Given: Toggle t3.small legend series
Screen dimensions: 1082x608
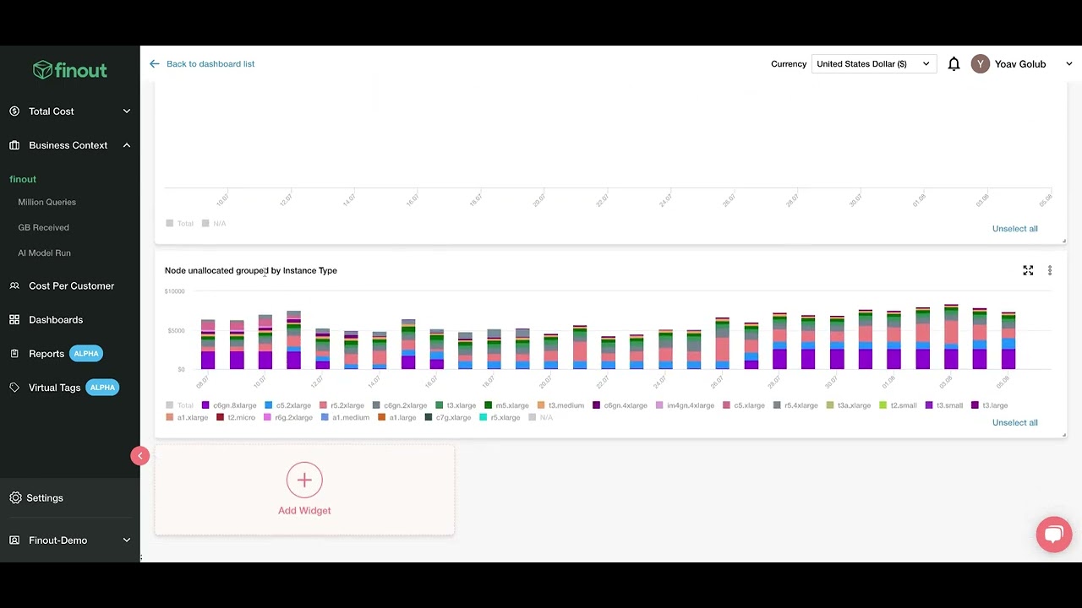Looking at the screenshot, I should [944, 405].
